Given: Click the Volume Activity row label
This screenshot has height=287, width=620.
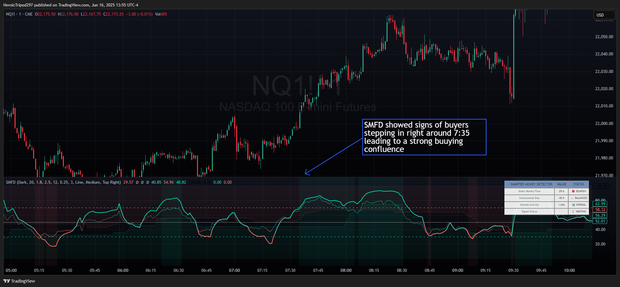Looking at the screenshot, I should pyautogui.click(x=529, y=205).
